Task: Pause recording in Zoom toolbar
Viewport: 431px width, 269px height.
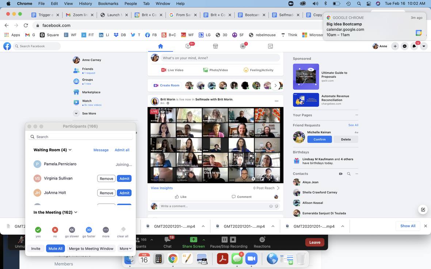Action: (225, 239)
